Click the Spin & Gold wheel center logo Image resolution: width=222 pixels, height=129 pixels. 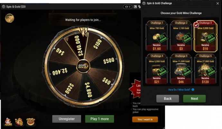click(83, 66)
